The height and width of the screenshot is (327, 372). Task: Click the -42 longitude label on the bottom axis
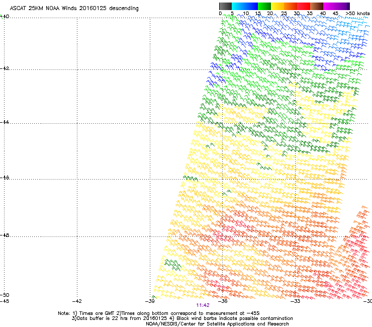77,301
